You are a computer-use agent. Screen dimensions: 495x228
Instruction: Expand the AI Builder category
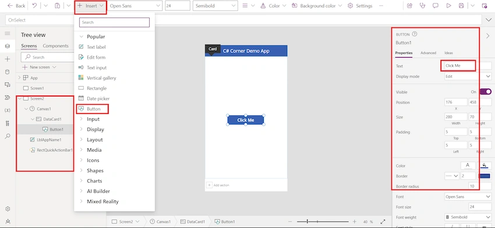point(82,191)
